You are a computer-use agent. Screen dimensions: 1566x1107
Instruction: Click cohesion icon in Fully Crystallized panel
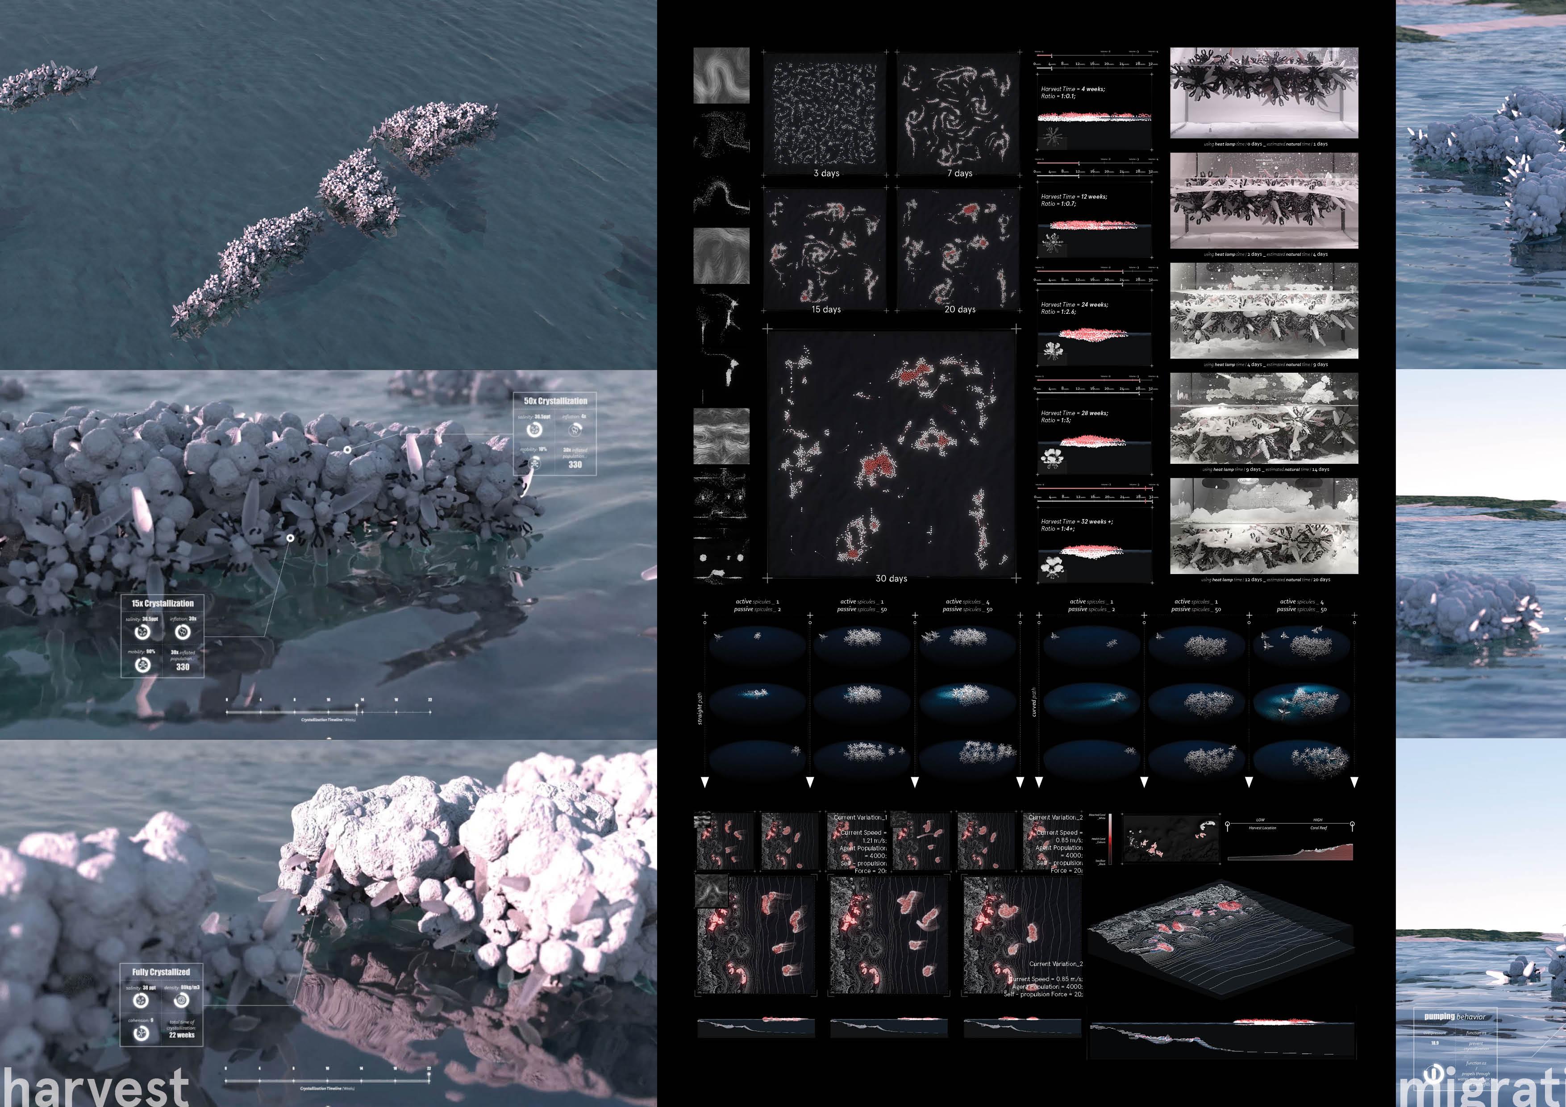click(x=141, y=1034)
